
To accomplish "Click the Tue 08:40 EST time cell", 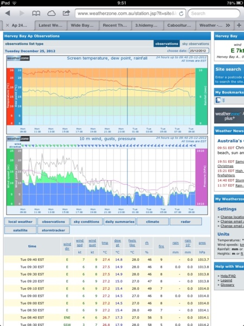I will click(32, 317).
